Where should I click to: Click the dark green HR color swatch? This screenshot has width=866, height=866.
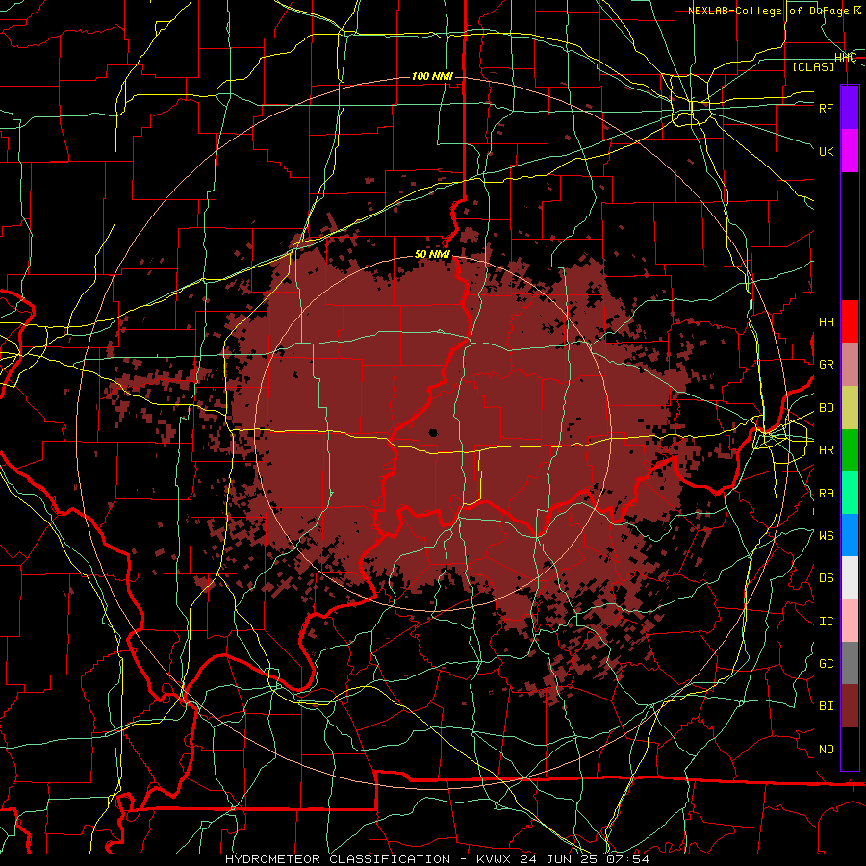850,450
